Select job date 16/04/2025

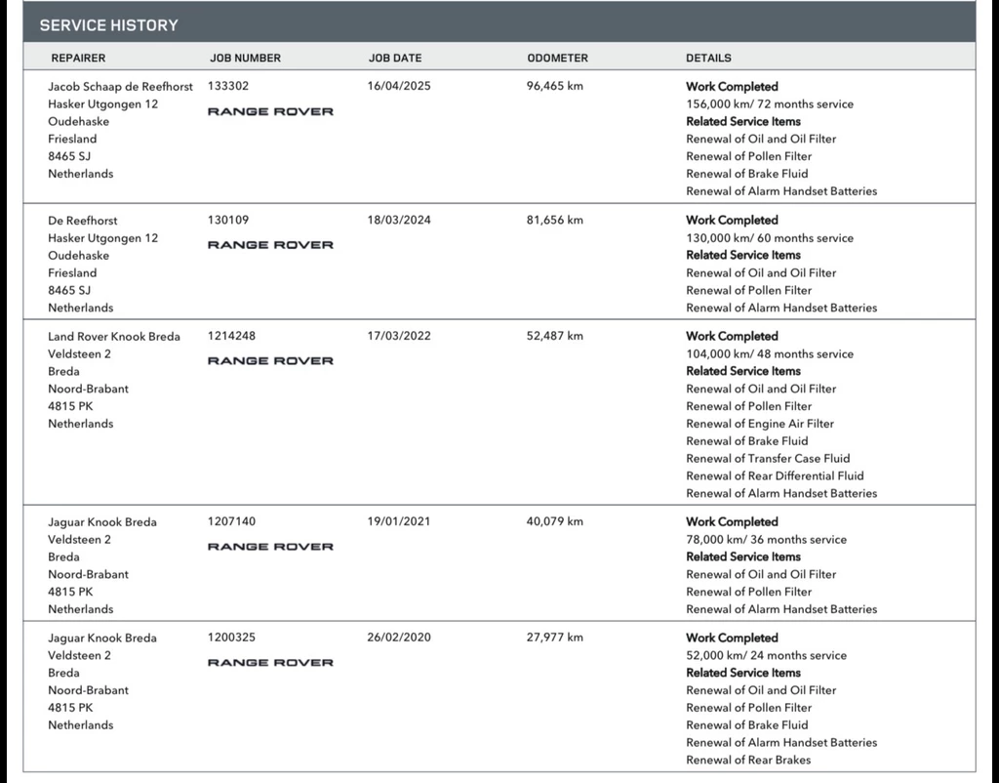pos(399,86)
